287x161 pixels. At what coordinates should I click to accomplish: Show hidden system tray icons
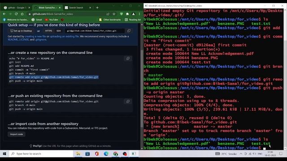click(x=241, y=154)
